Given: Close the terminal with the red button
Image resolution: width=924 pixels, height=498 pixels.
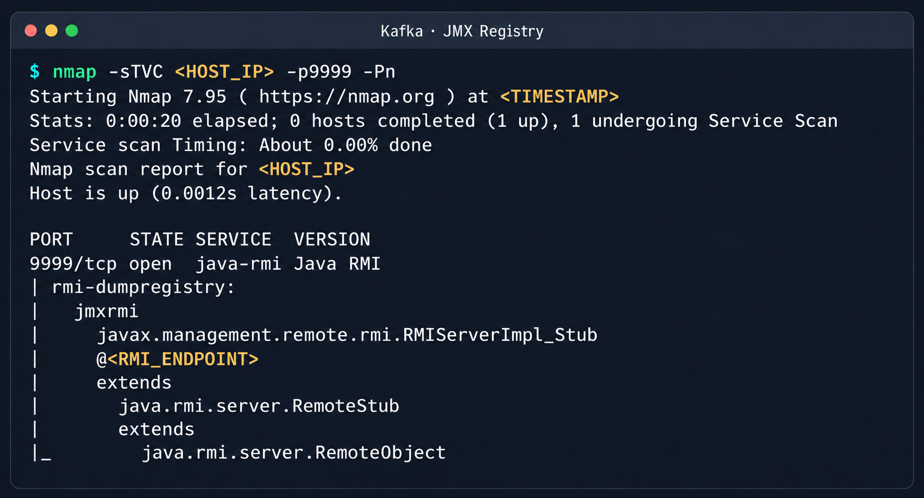Looking at the screenshot, I should coord(31,31).
